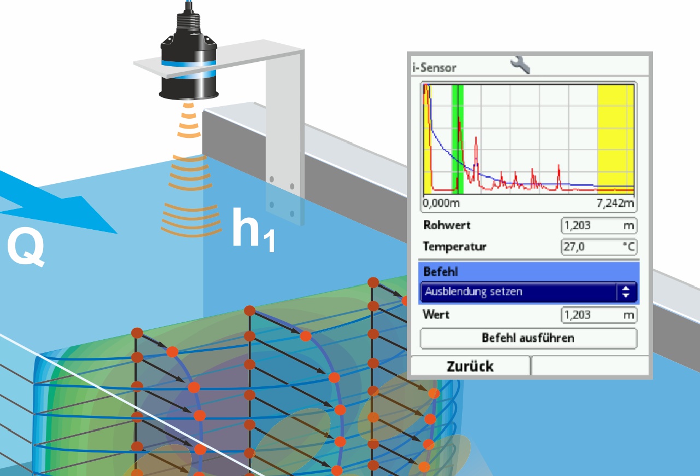700x476 pixels.
Task: Click the Wert label
Action: click(x=436, y=315)
